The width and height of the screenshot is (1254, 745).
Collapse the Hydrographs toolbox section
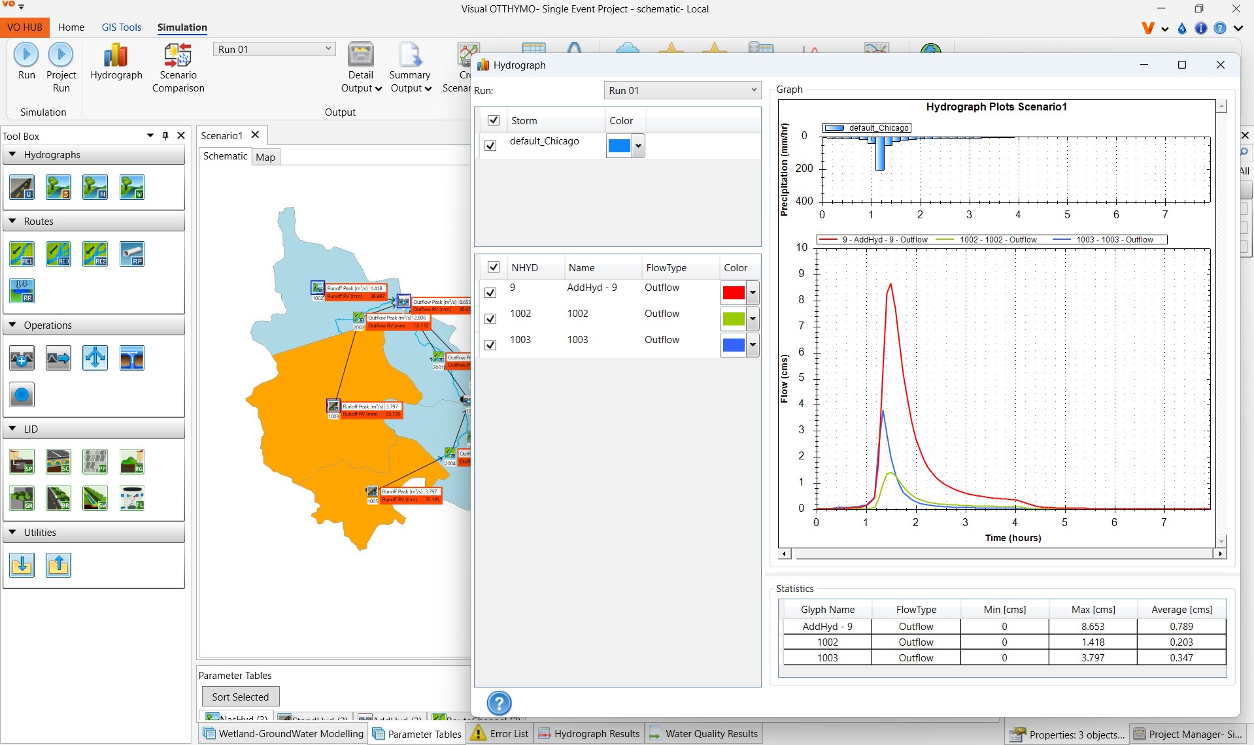pos(12,155)
